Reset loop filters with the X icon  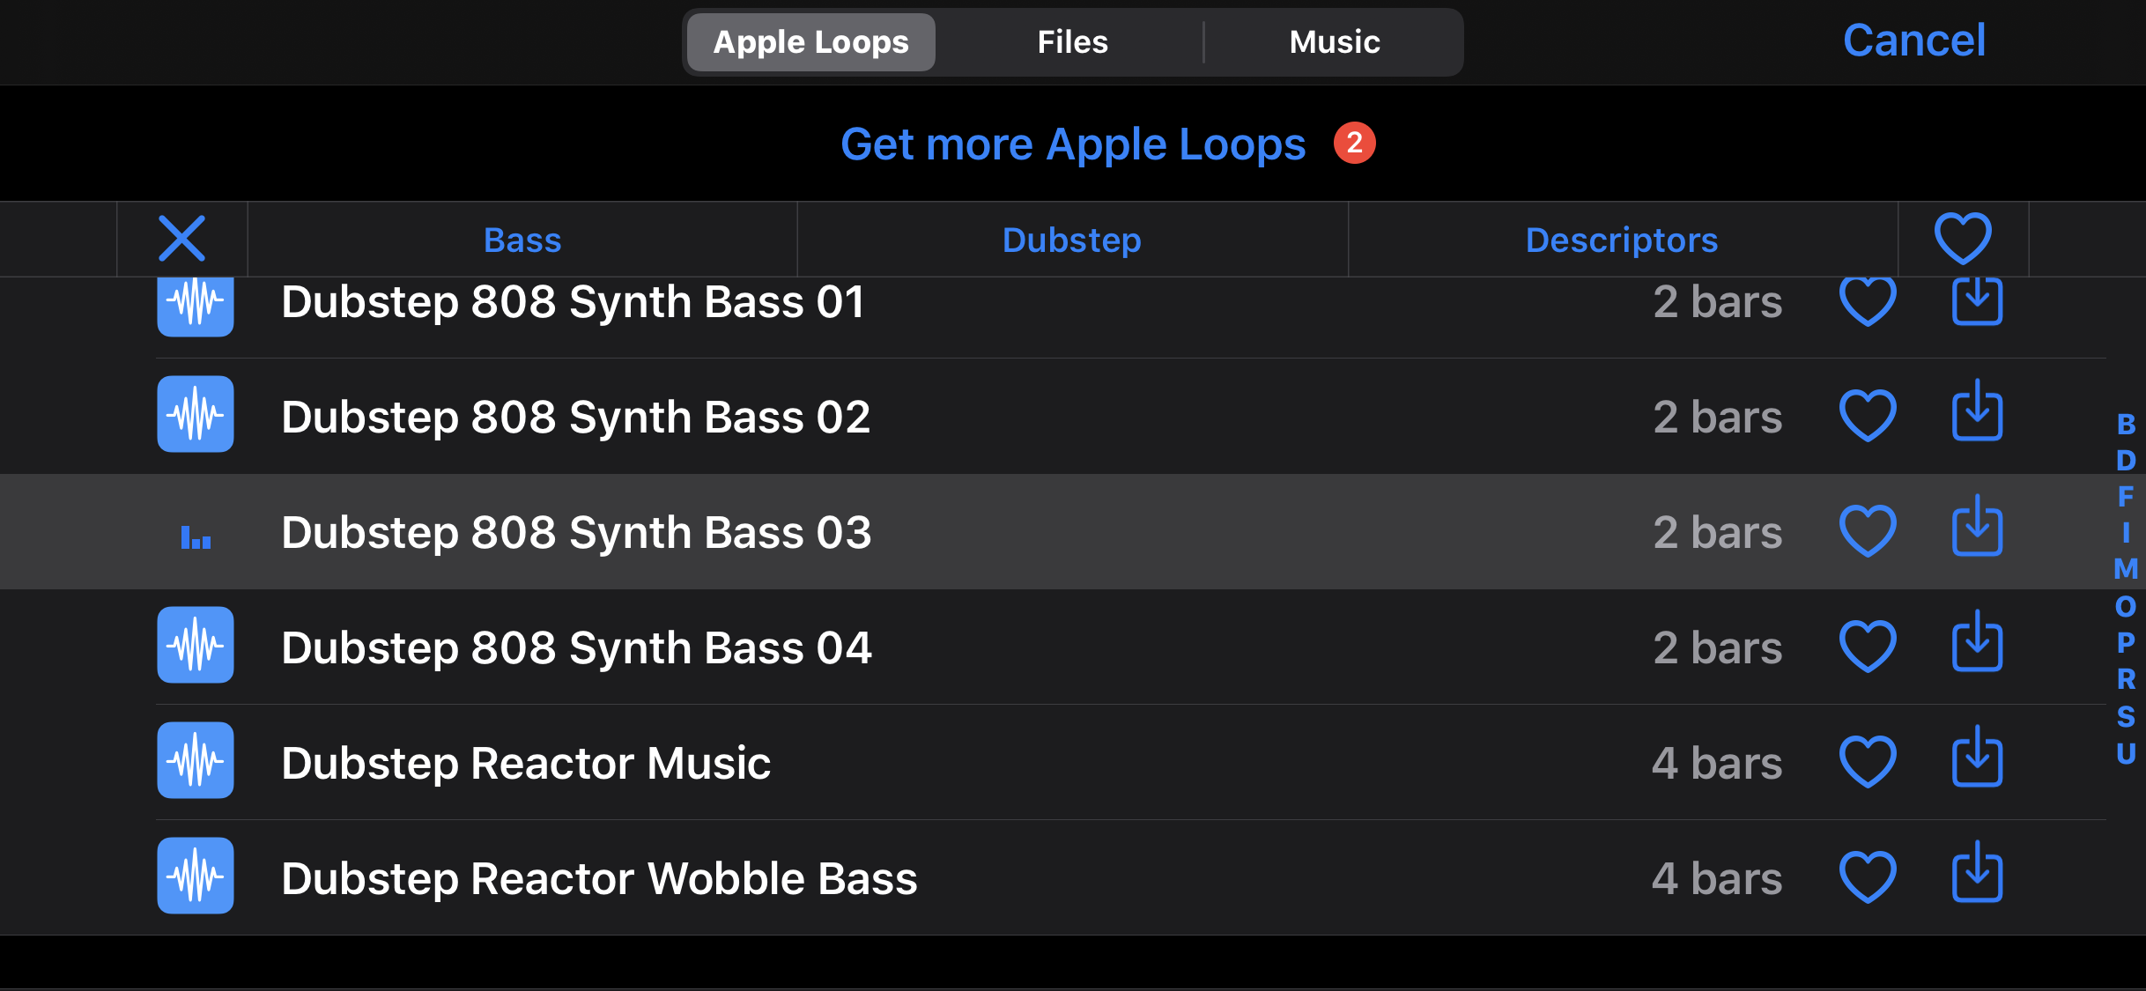pos(182,239)
